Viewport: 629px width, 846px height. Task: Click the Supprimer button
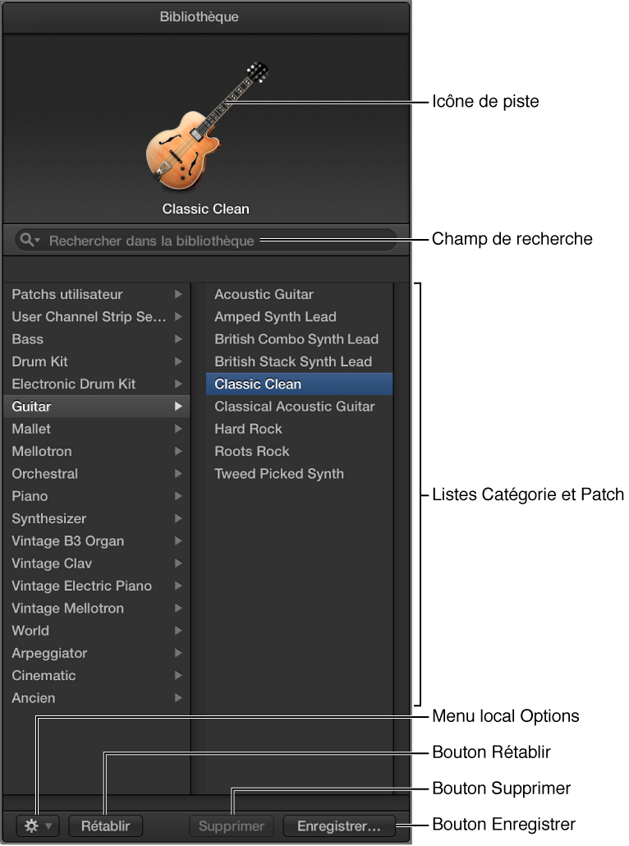tap(232, 825)
